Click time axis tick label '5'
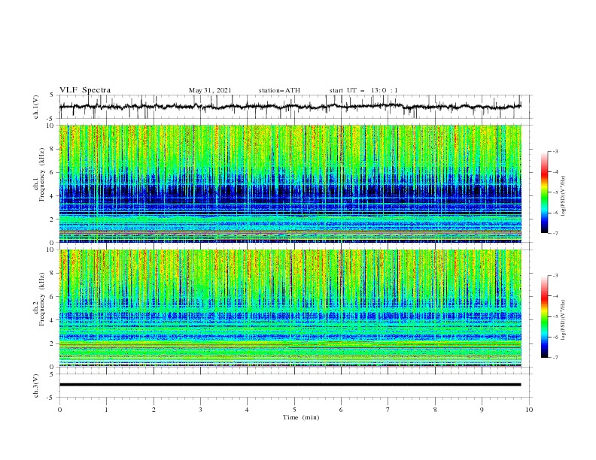The height and width of the screenshot is (460, 596). 294,410
